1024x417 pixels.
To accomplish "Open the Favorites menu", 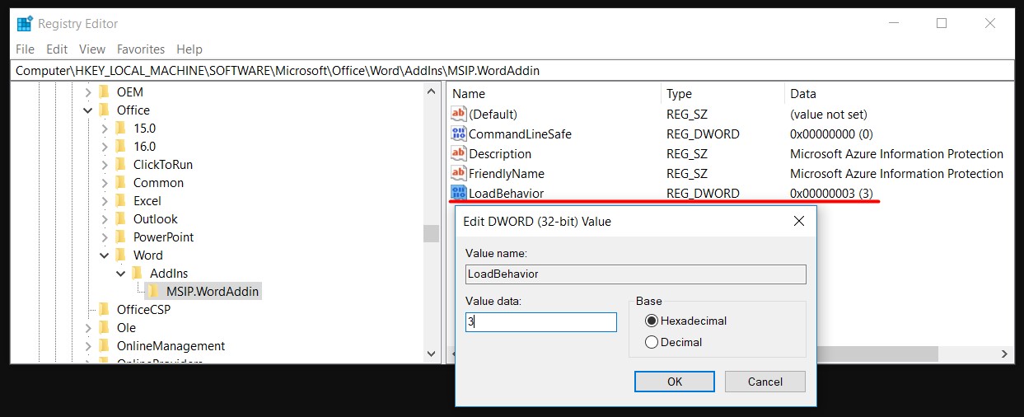I will [141, 49].
